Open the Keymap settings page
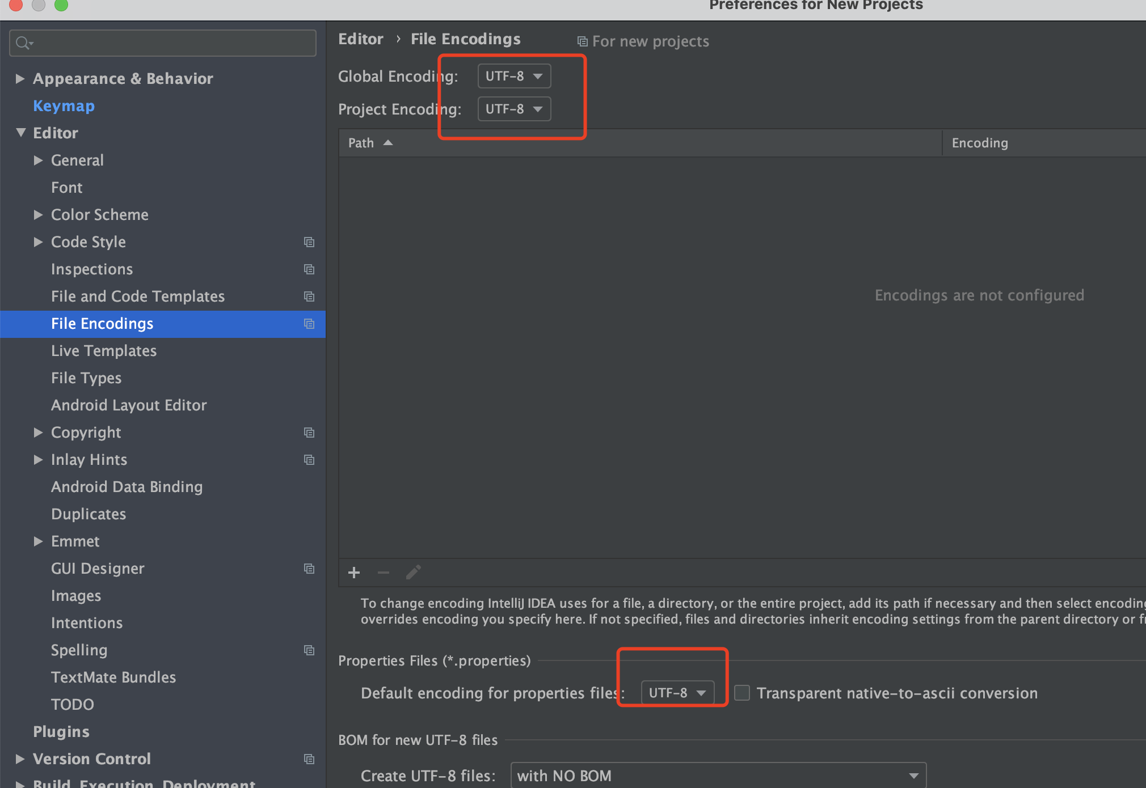 (64, 106)
